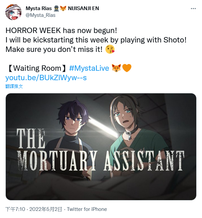
Task: Click the tweet timestamp 下午7:10 · 2022年5月2日
Action: point(34,209)
